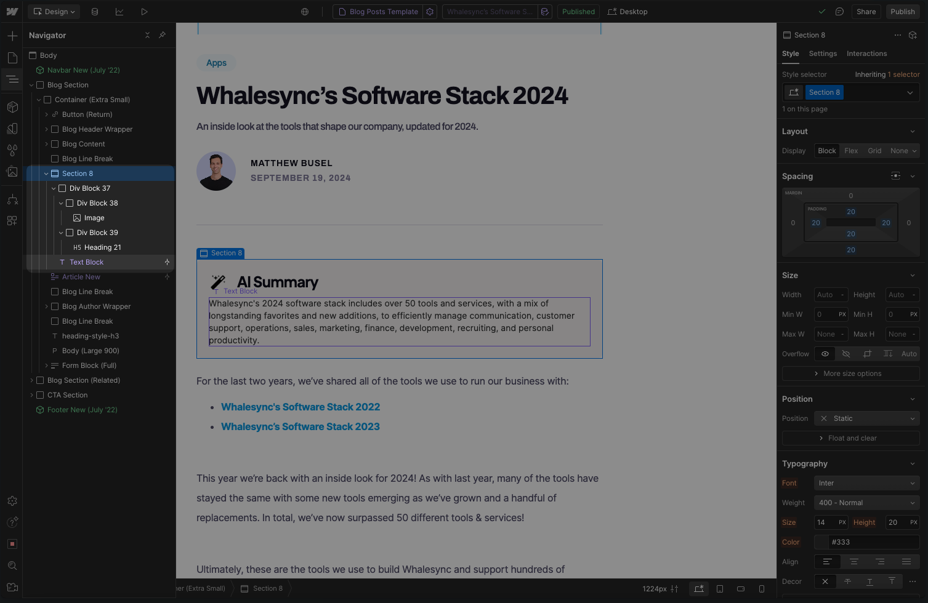The image size is (928, 603).
Task: Click the Preview play icon
Action: [144, 12]
